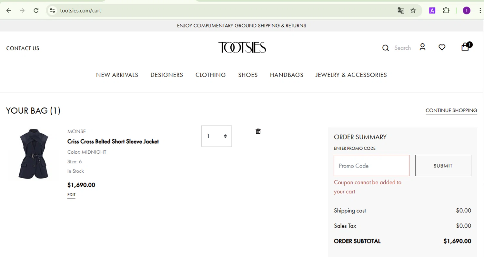Open the Clothing menu
Screen dimensions: 484x257
coord(211,75)
